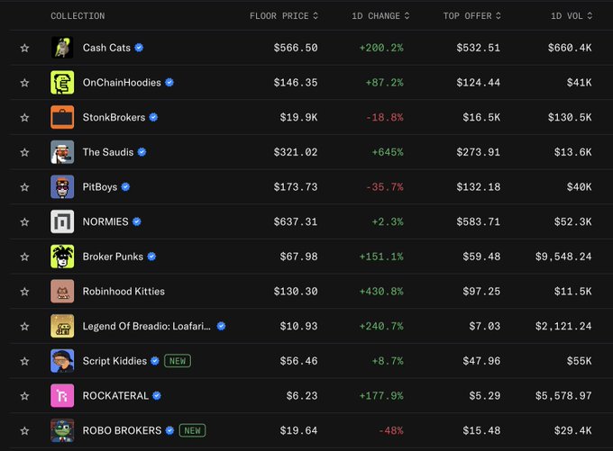Toggle Script Kiddies favorite star

tap(24, 361)
